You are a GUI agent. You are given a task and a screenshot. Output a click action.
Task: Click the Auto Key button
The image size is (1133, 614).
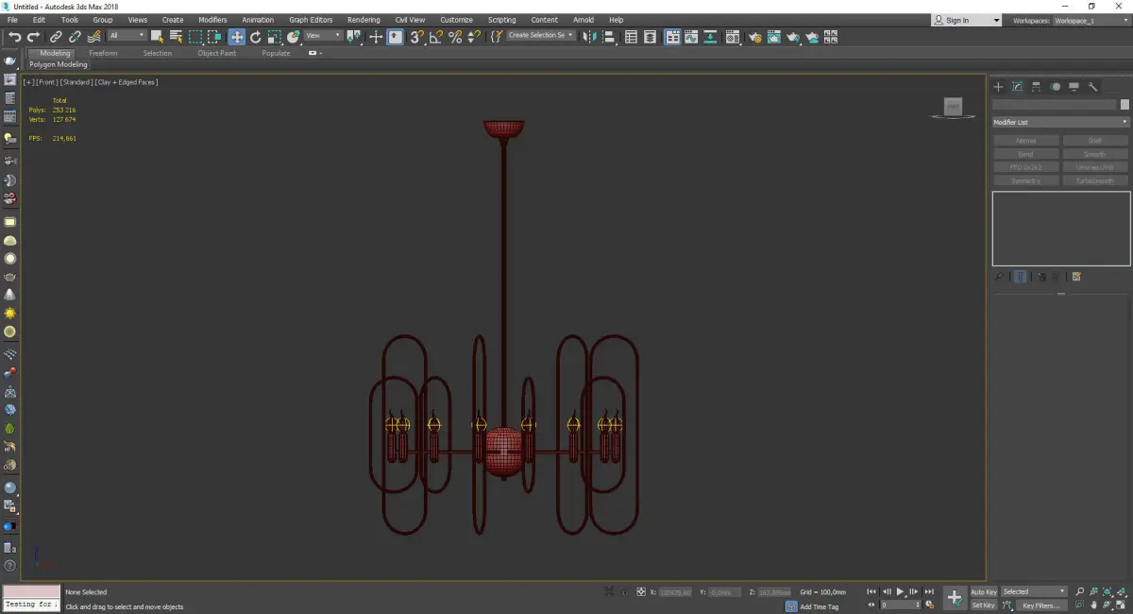coord(984,592)
